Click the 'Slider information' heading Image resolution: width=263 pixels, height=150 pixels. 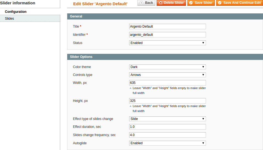tap(18, 3)
